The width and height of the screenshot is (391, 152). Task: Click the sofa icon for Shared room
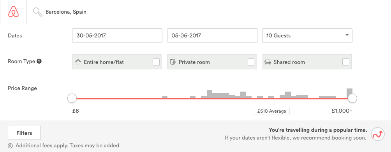coord(268,62)
